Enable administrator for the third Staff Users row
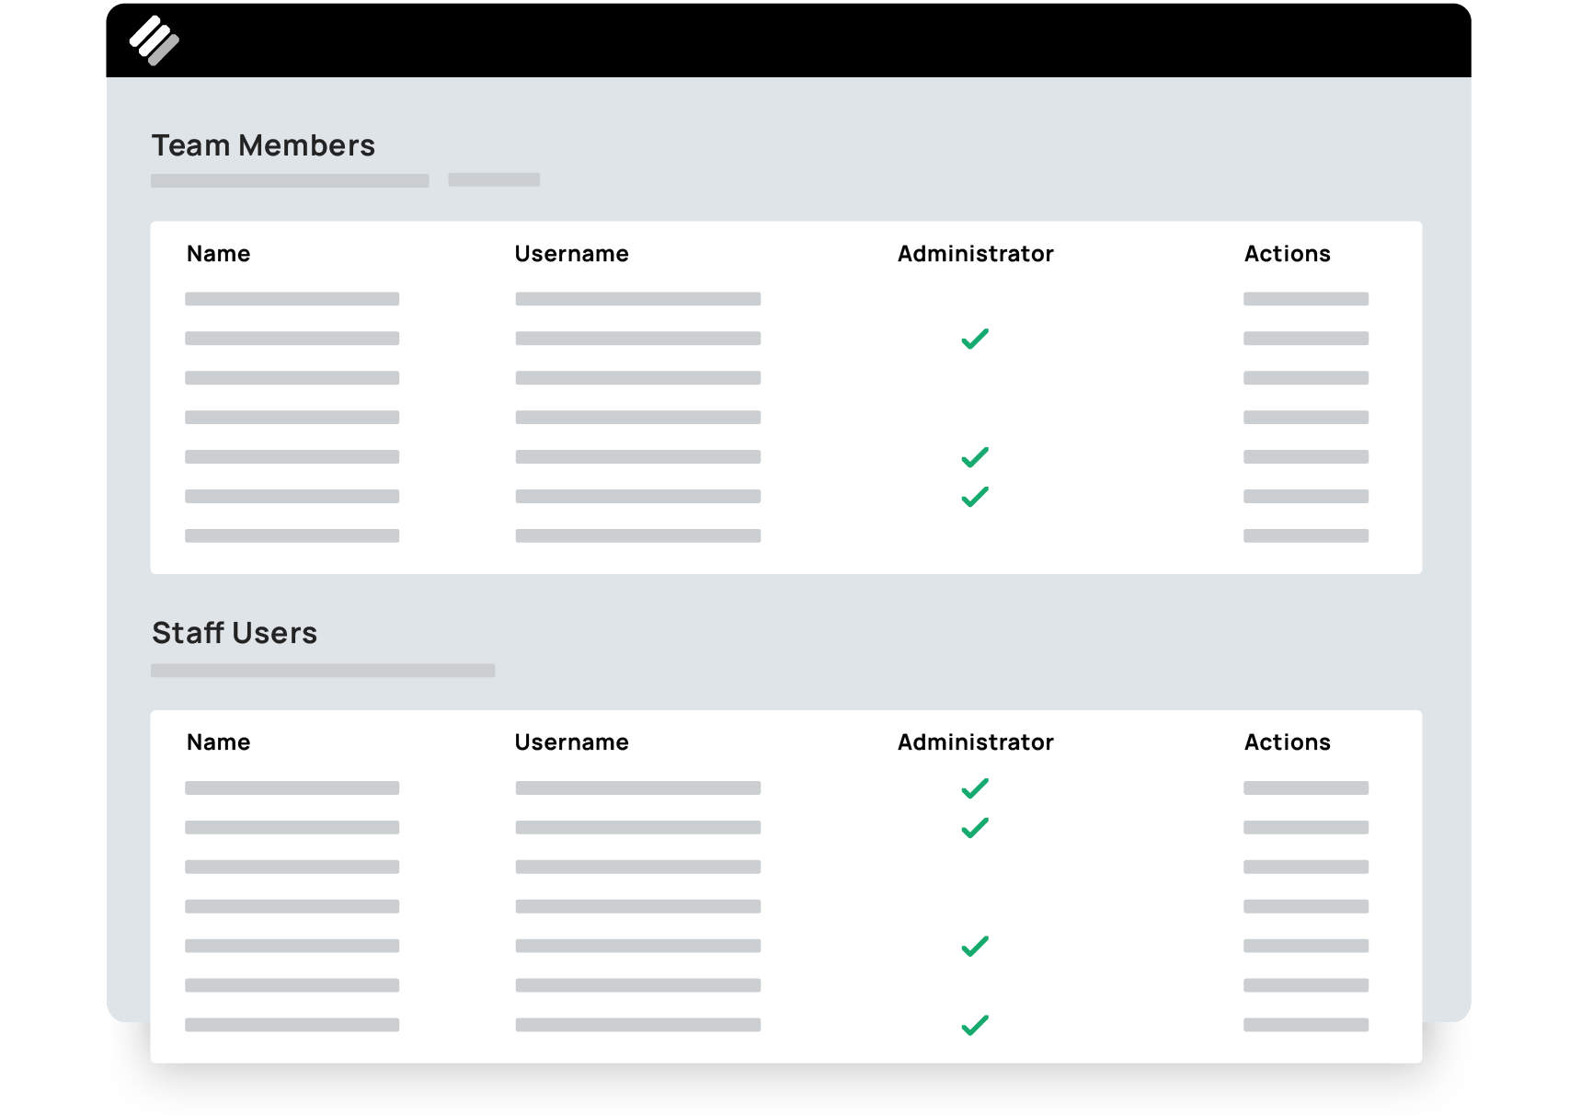 975,867
